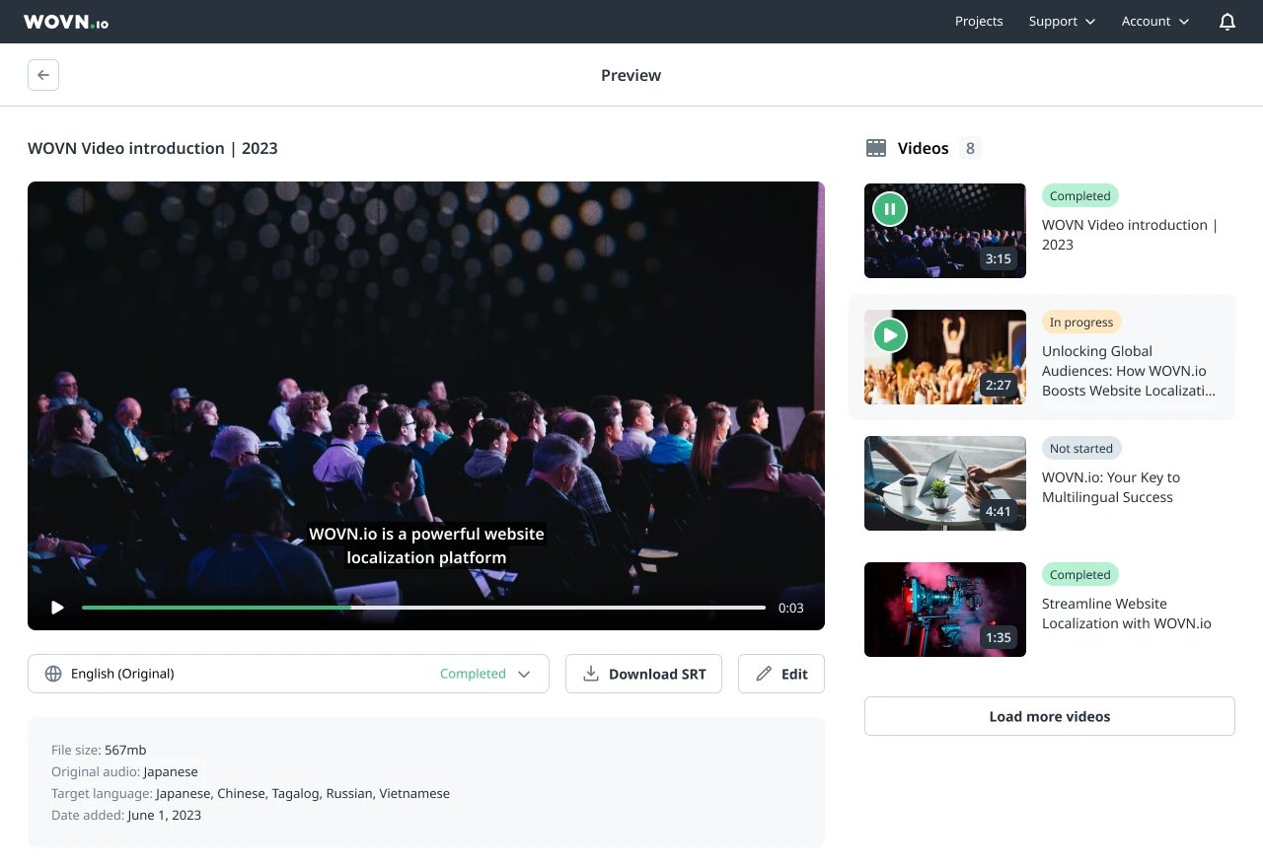Image resolution: width=1263 pixels, height=868 pixels.
Task: Click the pencil icon in the Edit button
Action: tap(764, 674)
